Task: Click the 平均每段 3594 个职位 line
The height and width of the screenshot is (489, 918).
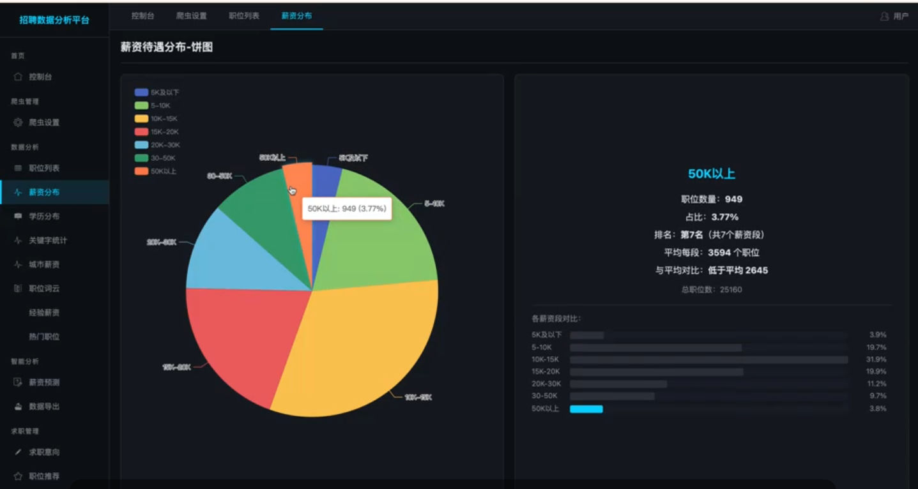Action: click(x=712, y=253)
